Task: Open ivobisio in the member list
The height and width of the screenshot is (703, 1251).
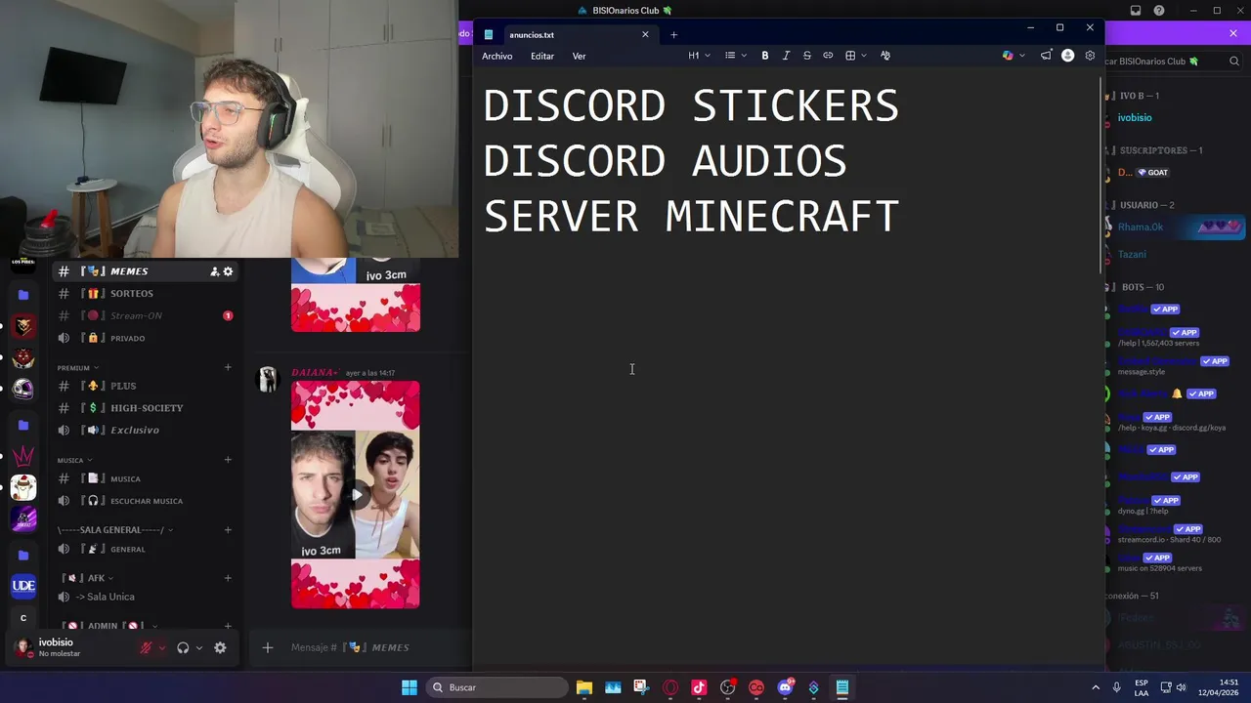Action: [x=1135, y=117]
